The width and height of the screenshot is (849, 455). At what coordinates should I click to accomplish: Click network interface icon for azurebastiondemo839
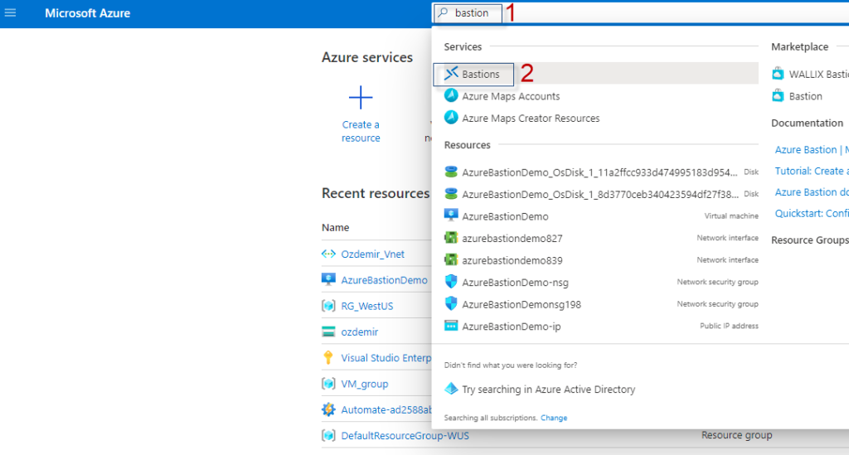point(451,259)
